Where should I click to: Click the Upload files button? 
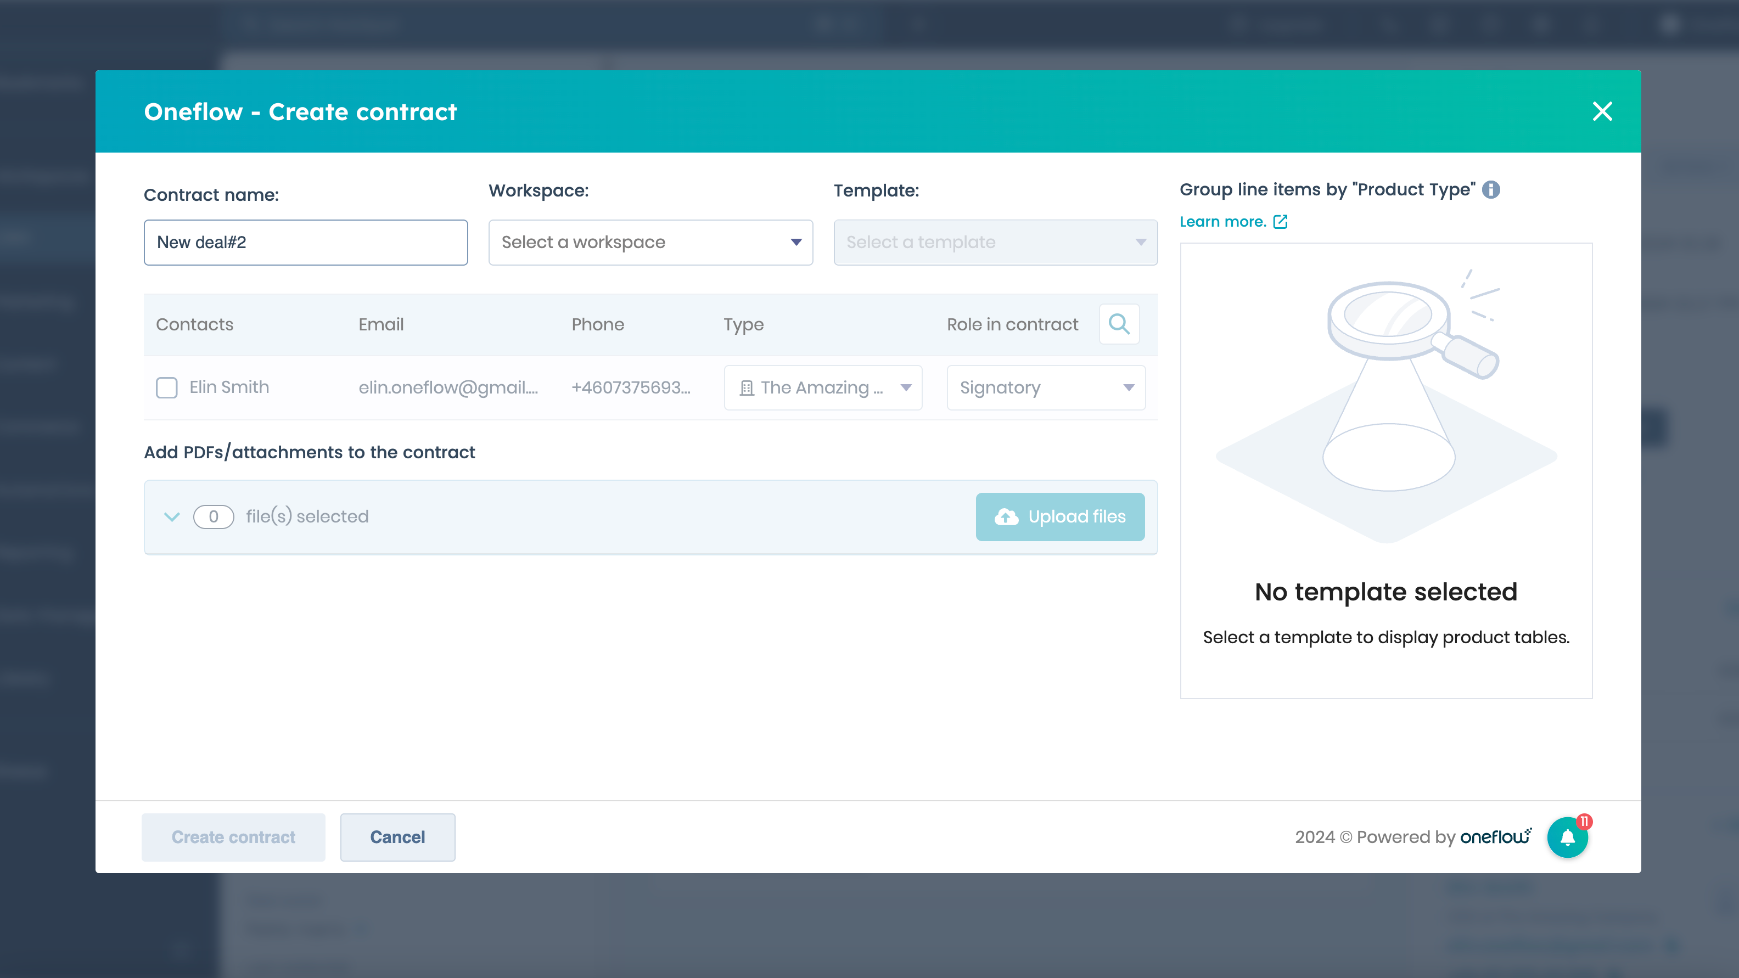pyautogui.click(x=1060, y=517)
